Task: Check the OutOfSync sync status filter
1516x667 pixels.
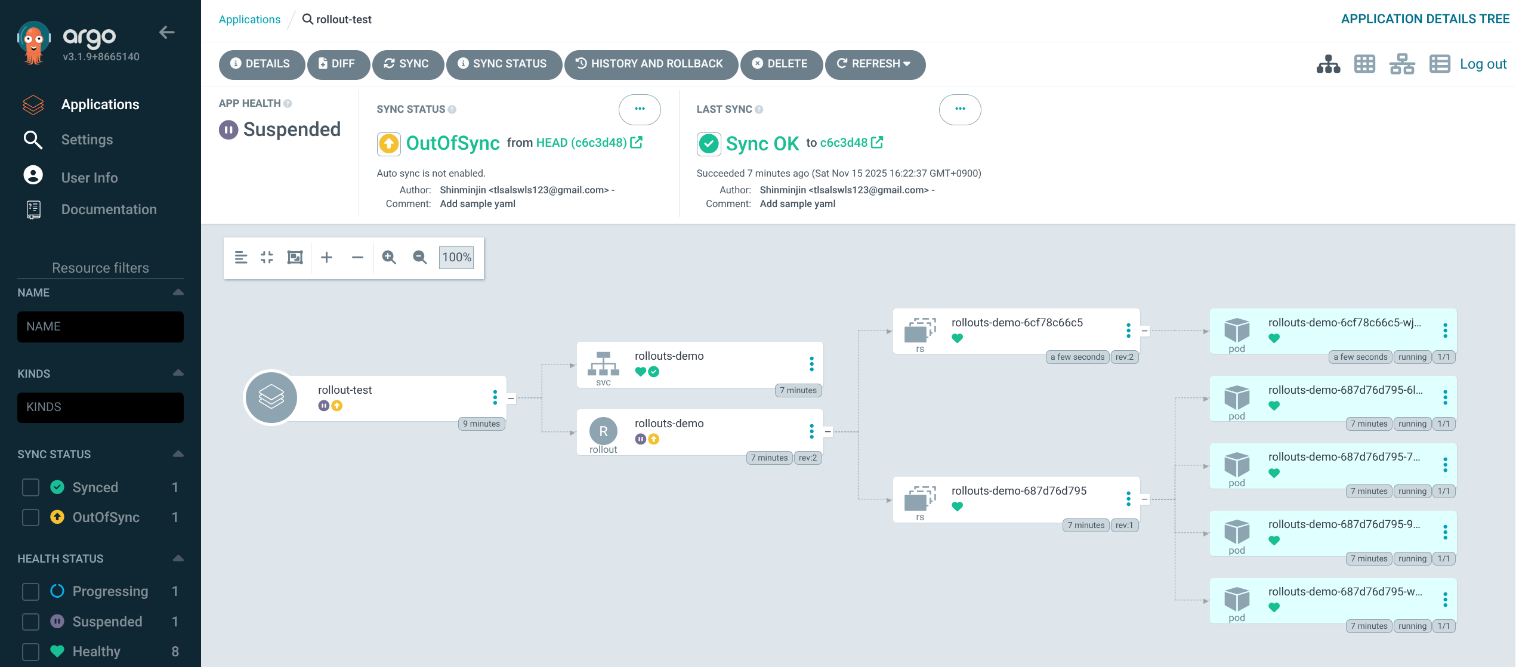Action: tap(30, 517)
